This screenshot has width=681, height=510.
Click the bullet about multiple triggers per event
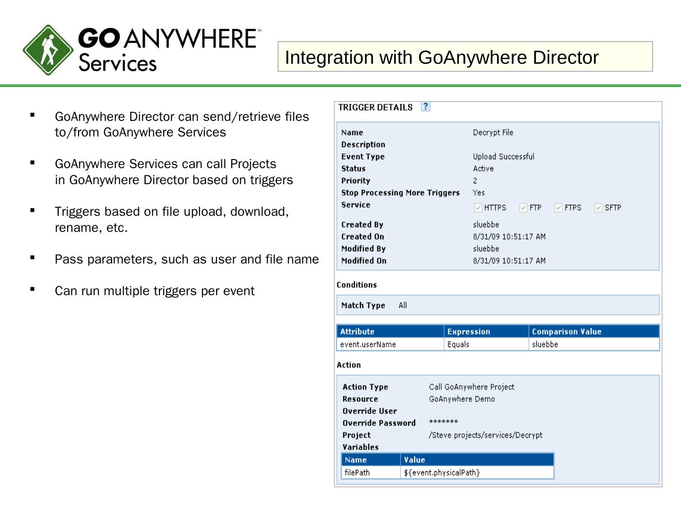coord(155,291)
